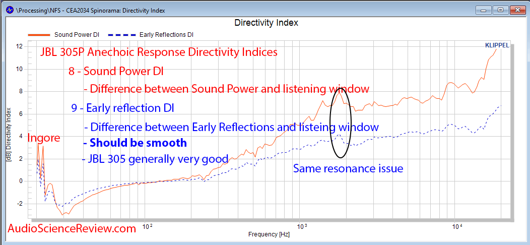Click the blue dashed Early Reflections legend line
The height and width of the screenshot is (245, 530).
click(x=122, y=34)
